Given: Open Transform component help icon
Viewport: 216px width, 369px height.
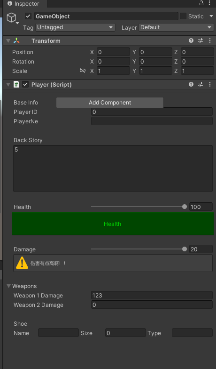Looking at the screenshot, I should [191, 40].
